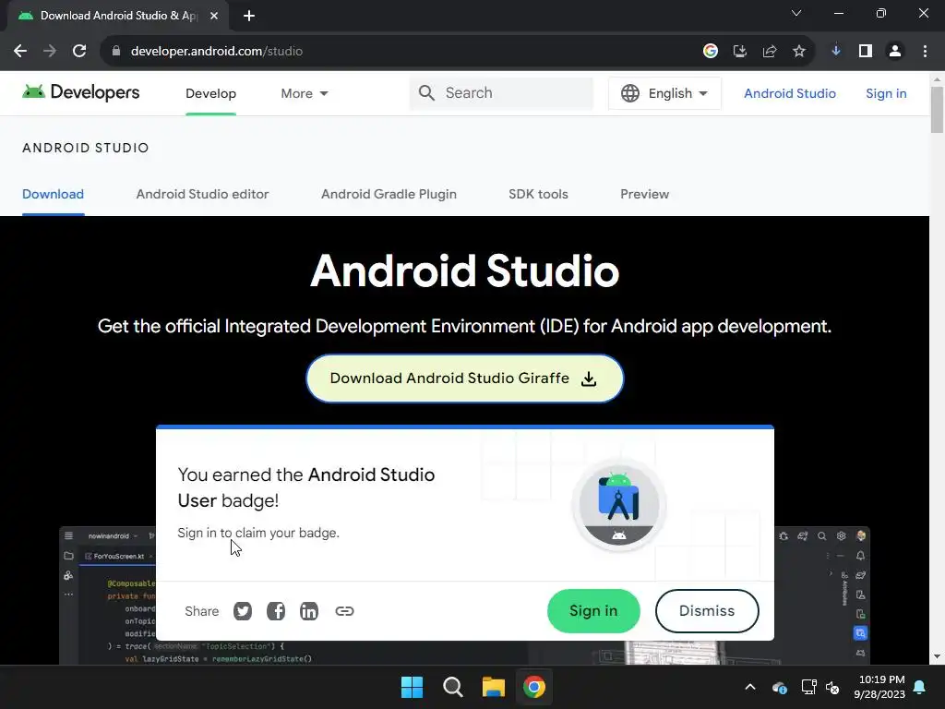Click the page vertical scrollbar thumb
945x709 pixels.
click(x=937, y=110)
